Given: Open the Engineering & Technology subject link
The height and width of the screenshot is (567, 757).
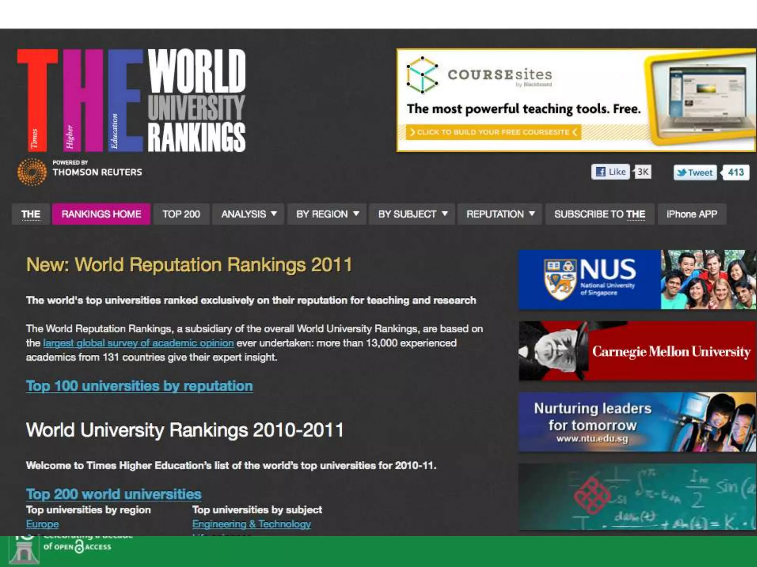Looking at the screenshot, I should pos(251,524).
